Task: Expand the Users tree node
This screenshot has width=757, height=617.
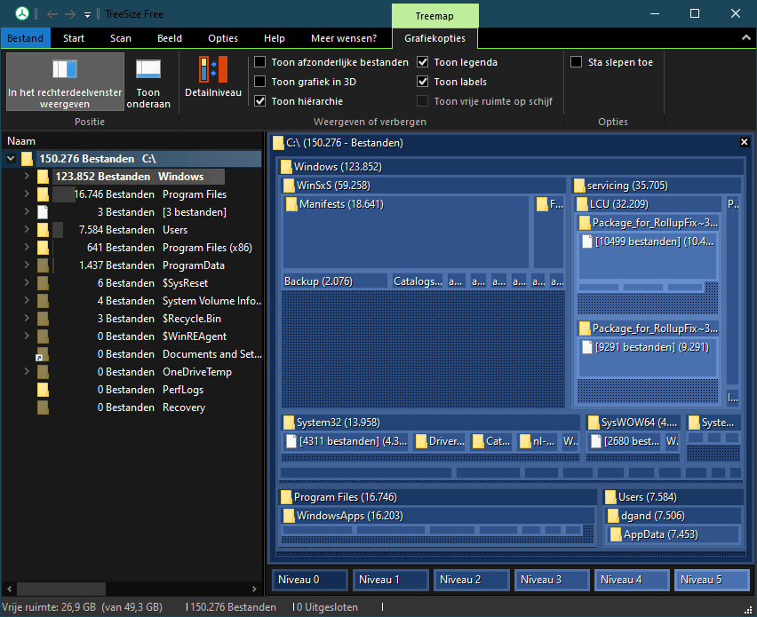Action: (27, 230)
